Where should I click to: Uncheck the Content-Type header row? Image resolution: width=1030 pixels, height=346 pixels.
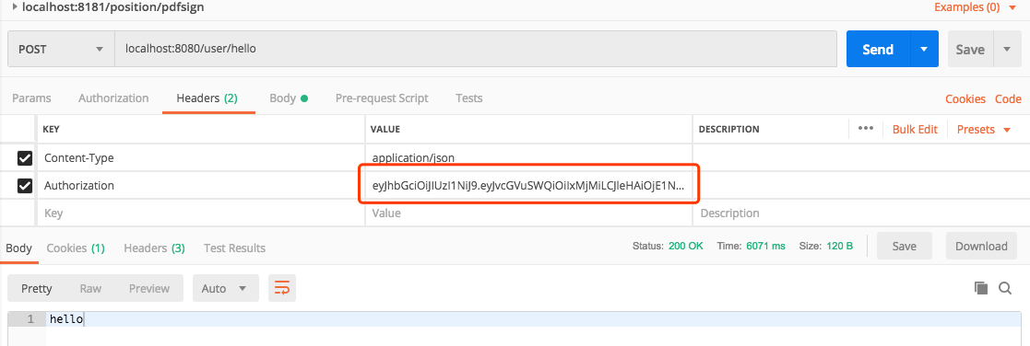25,158
